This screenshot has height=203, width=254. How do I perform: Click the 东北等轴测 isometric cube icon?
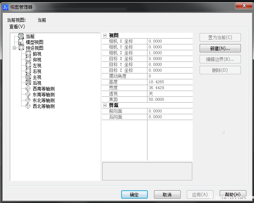28,100
